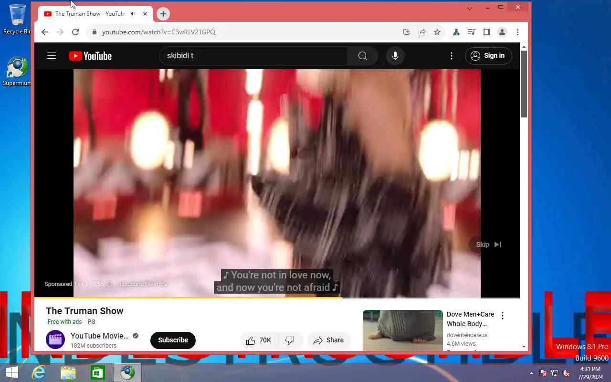
Task: Open the clock showing 4:31 PM
Action: [x=590, y=373]
